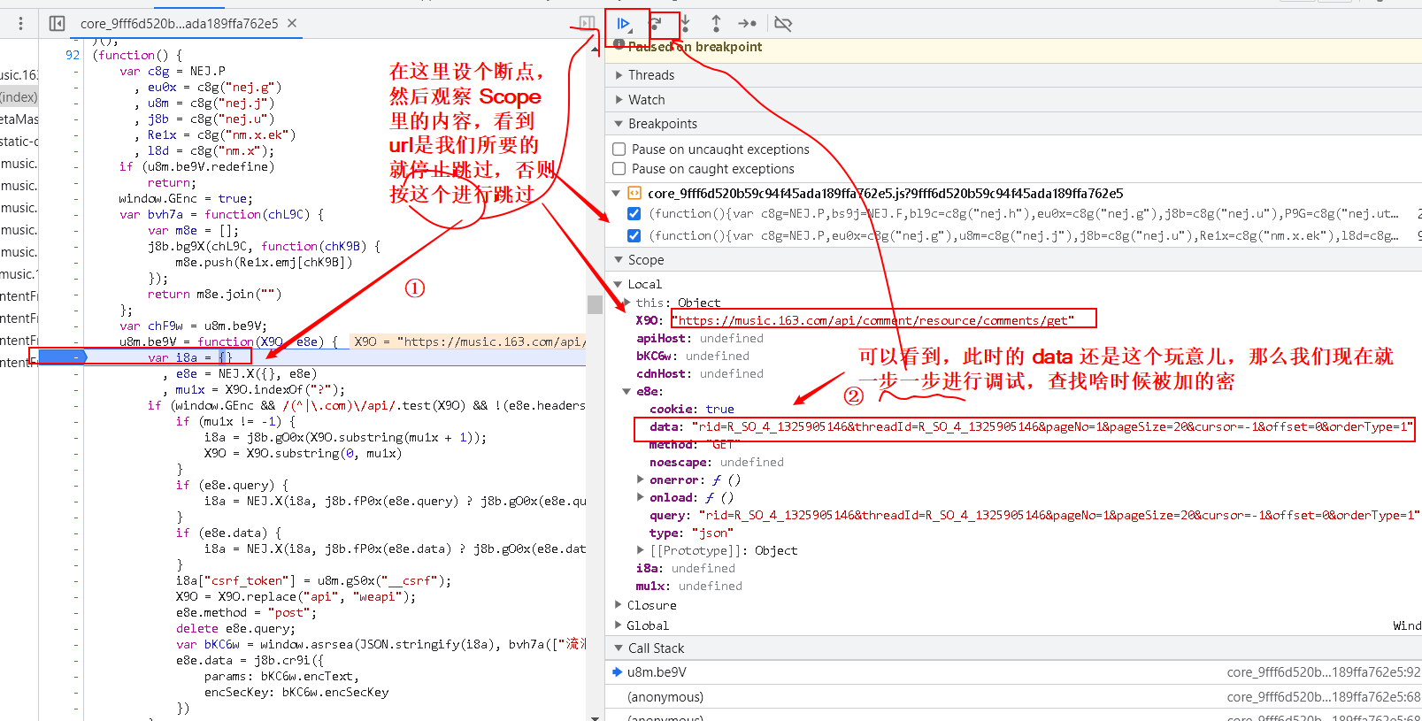The width and height of the screenshot is (1422, 721).
Task: Click the cdnHost undefined variable
Action: [x=700, y=373]
